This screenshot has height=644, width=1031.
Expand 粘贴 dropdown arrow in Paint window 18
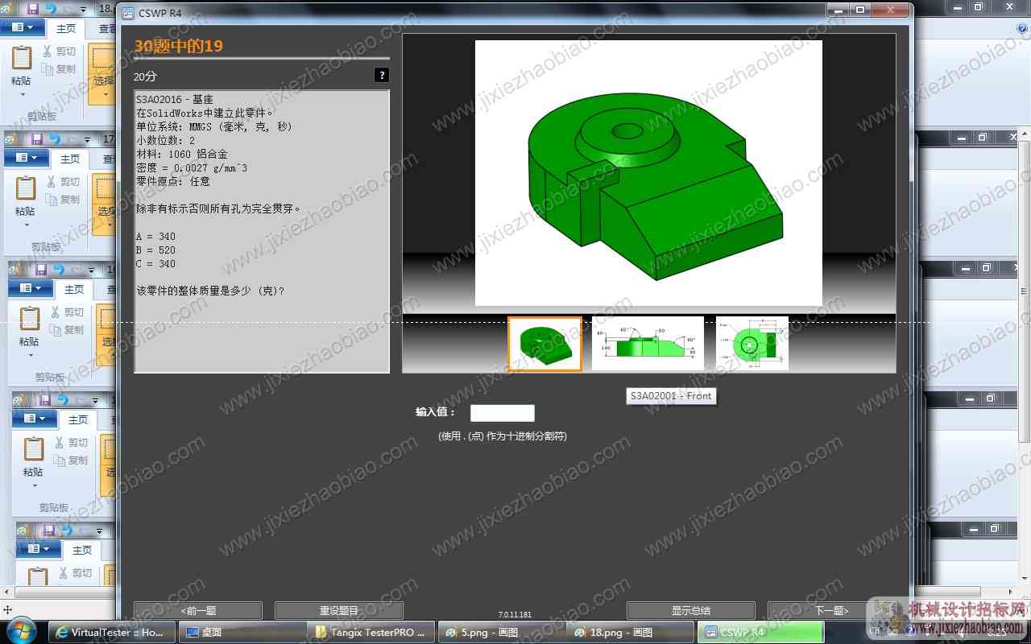[22, 95]
